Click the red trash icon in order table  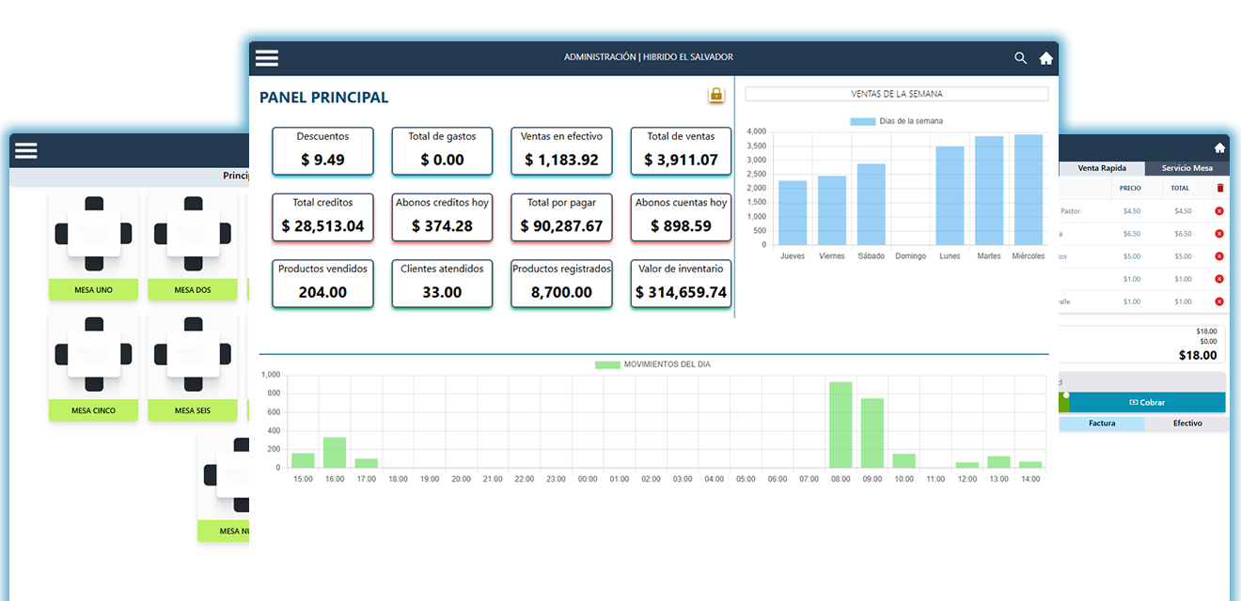click(1220, 188)
